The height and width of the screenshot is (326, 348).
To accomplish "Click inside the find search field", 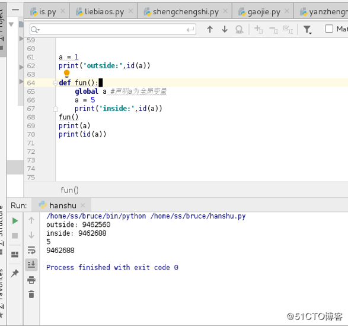I will [x=113, y=29].
